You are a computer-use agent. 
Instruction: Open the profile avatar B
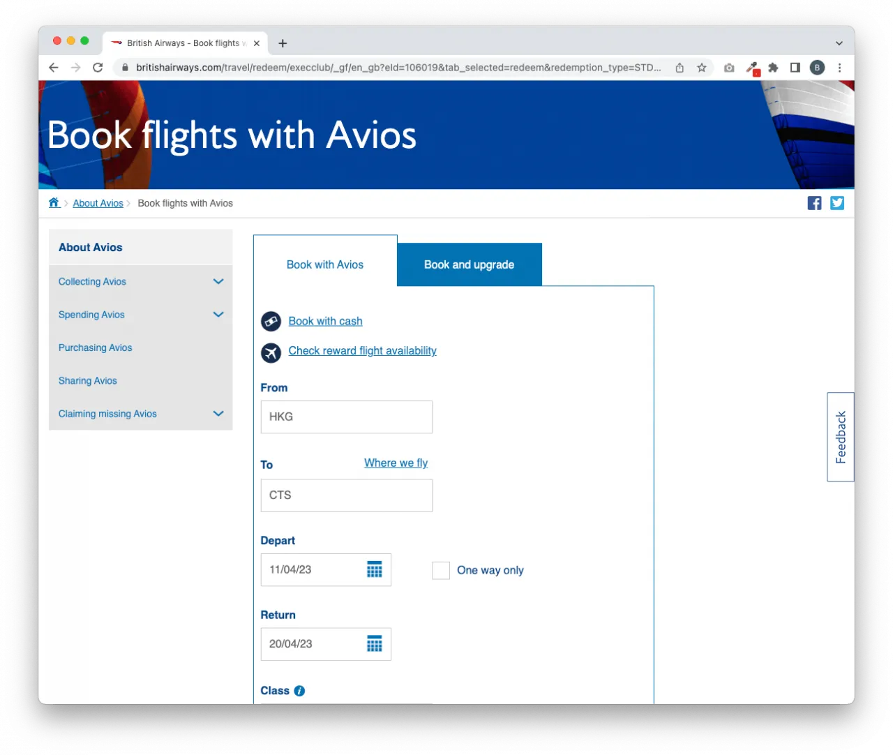(817, 68)
